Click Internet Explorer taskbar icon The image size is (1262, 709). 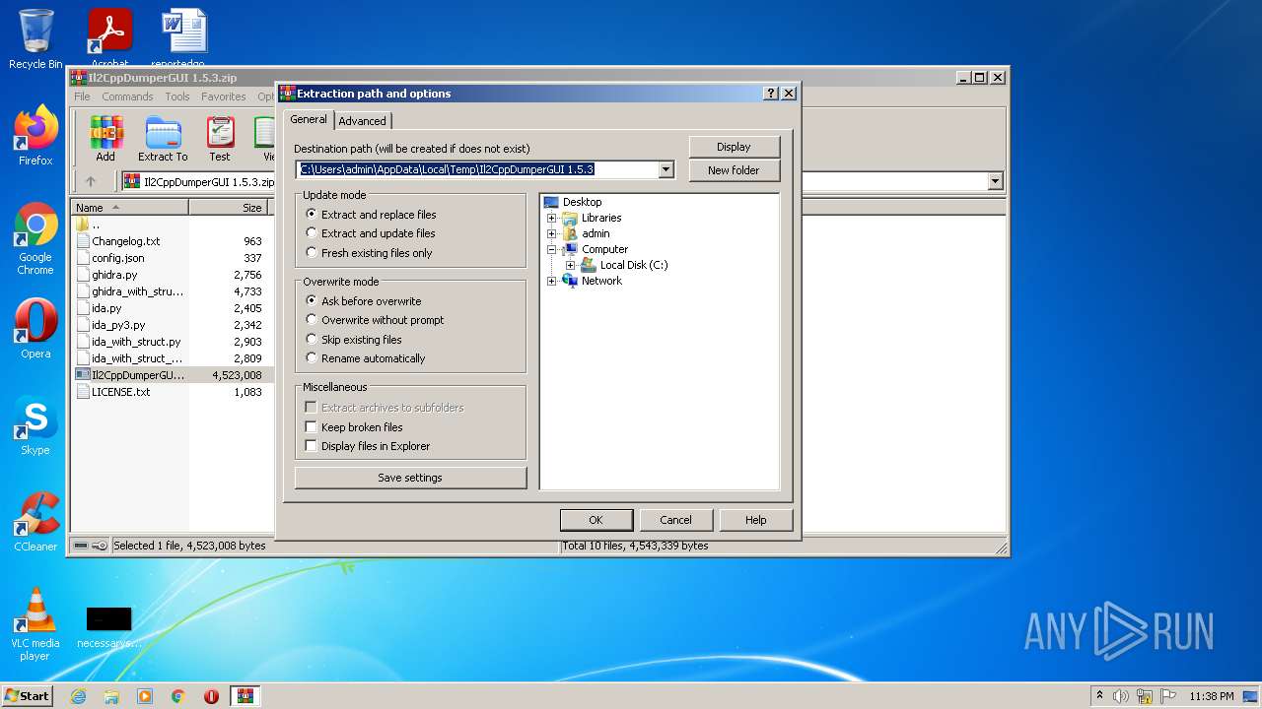(x=78, y=696)
